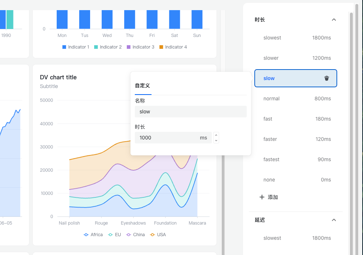Click the 添加 button to add a duration
The height and width of the screenshot is (255, 363).
tap(273, 197)
